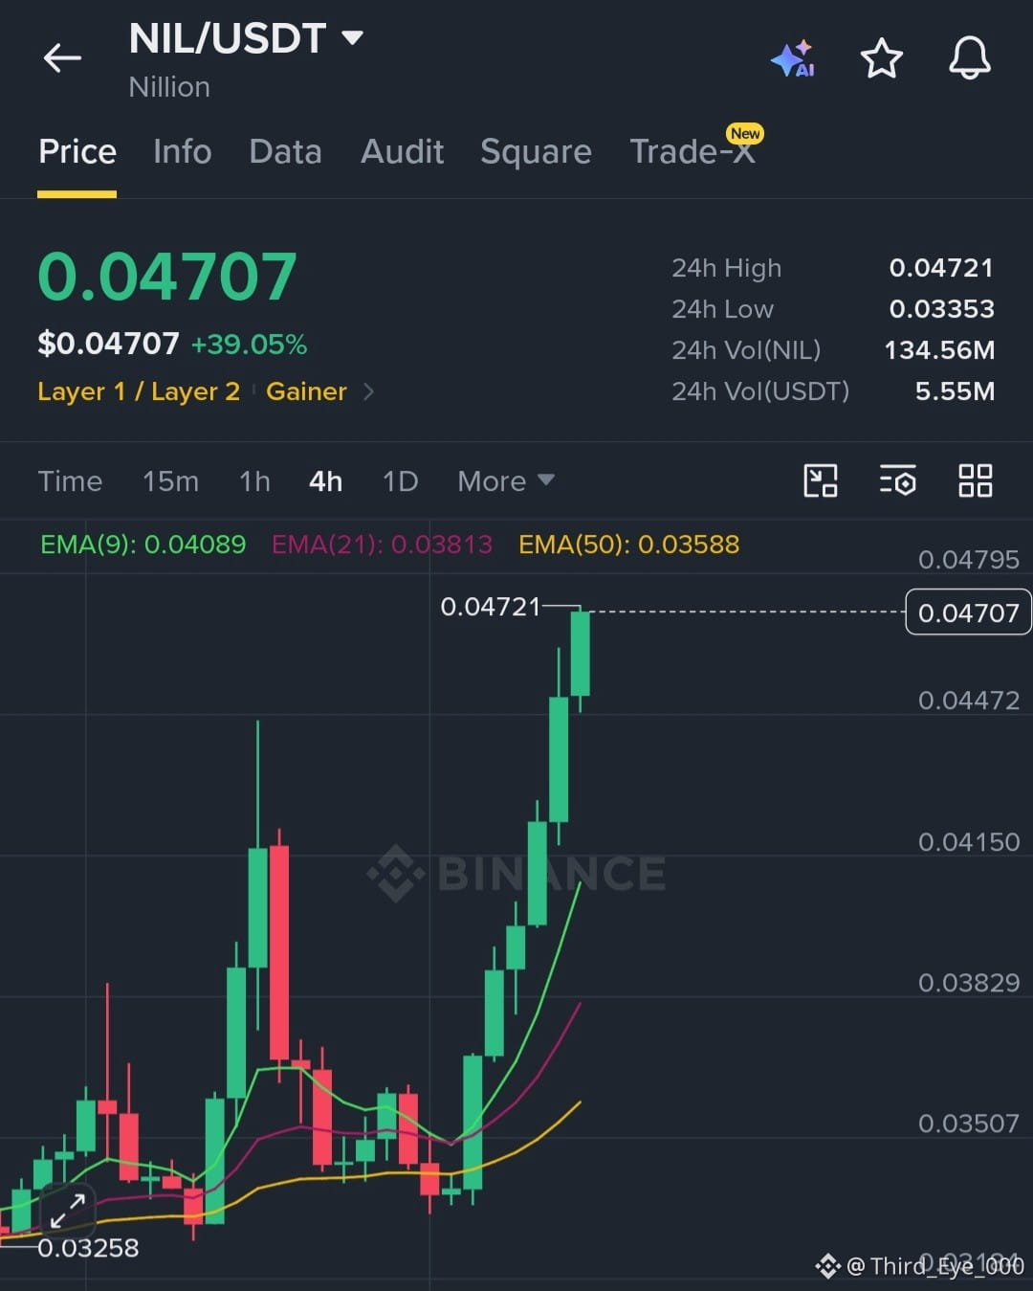Open chart indicator settings icon
The height and width of the screenshot is (1291, 1033).
tap(898, 480)
